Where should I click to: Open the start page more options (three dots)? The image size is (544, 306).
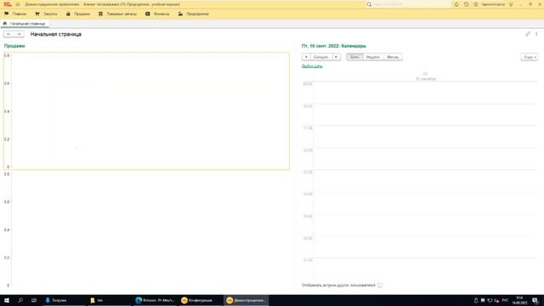coord(536,34)
